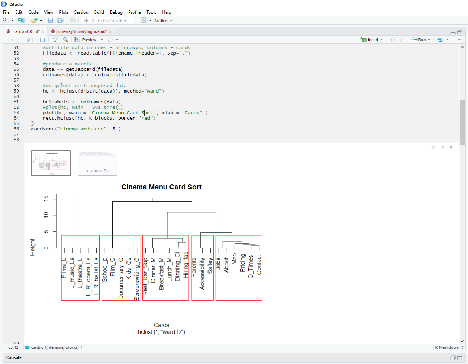Click the editor vertical scrollbar thumb
The height and width of the screenshot is (364, 468).
pyautogui.click(x=462, y=122)
